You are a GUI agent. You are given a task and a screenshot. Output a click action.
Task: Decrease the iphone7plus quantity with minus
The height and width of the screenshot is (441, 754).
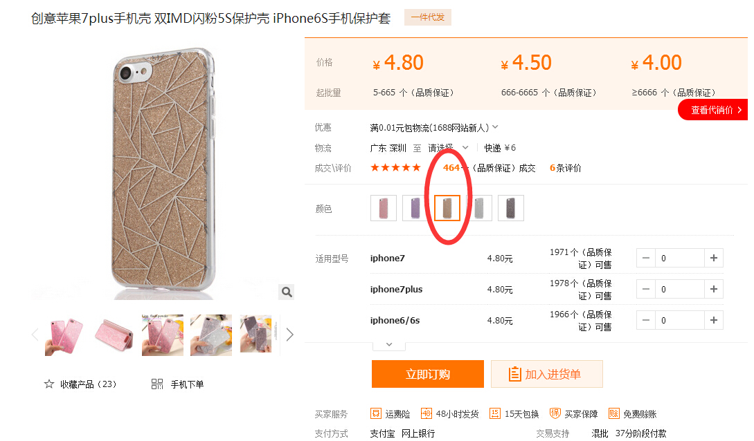[x=646, y=290]
